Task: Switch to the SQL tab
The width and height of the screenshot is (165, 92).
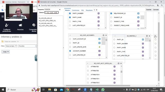Action: coord(82,10)
